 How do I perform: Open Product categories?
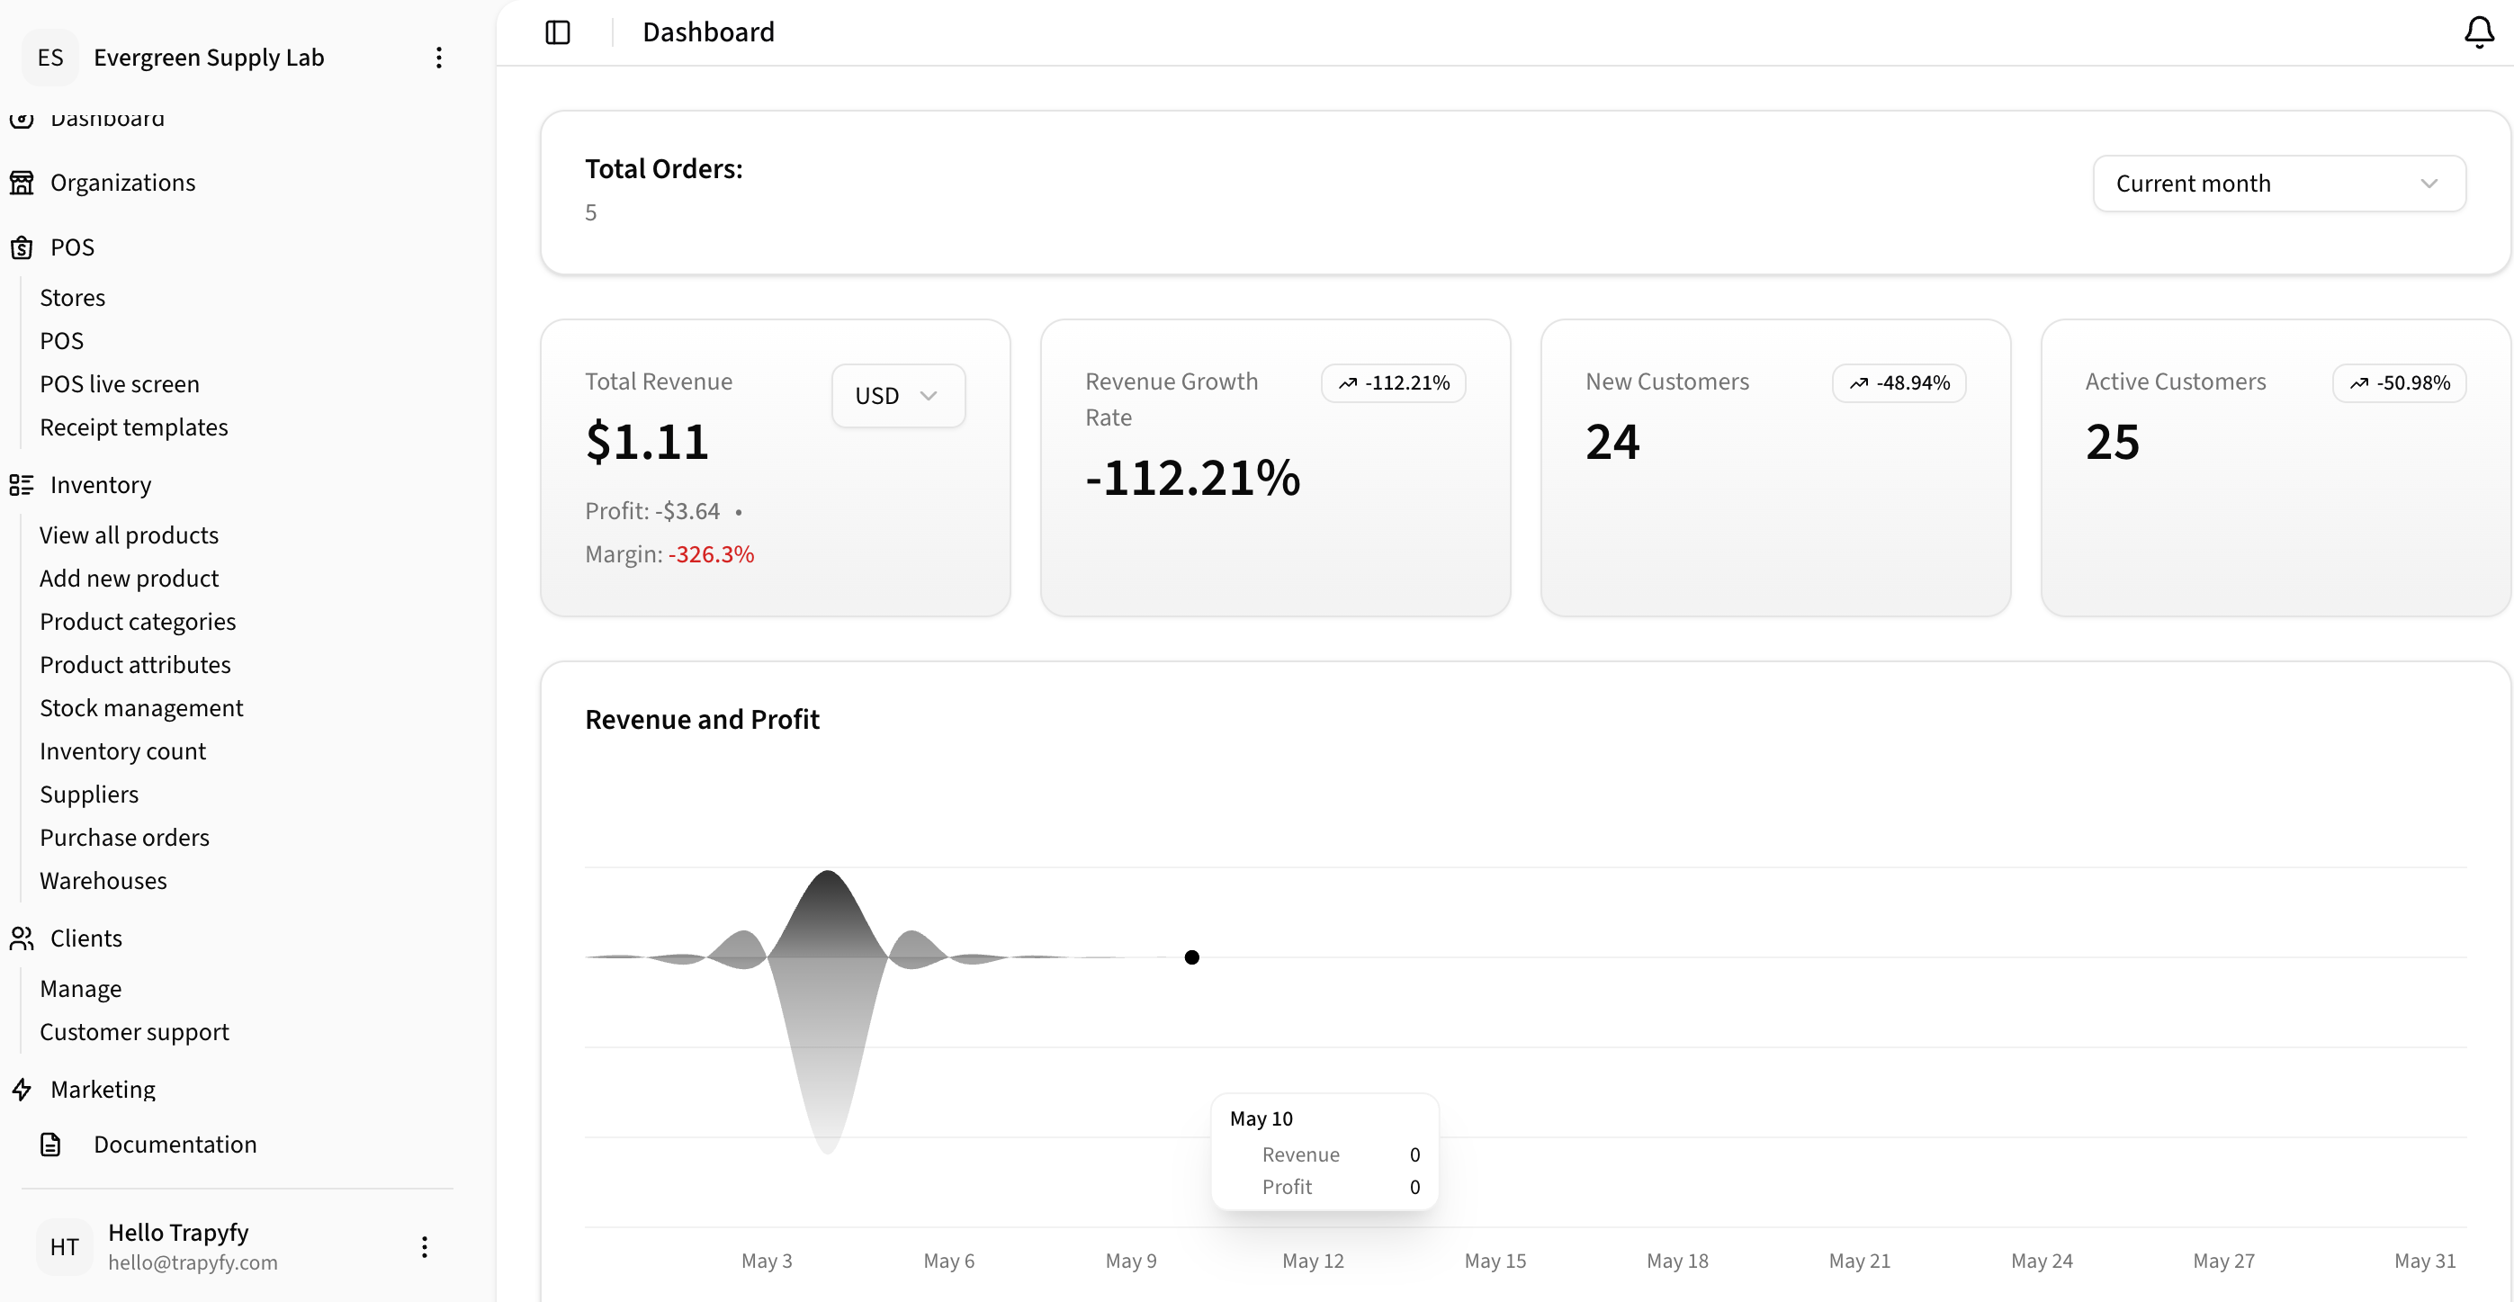[138, 622]
